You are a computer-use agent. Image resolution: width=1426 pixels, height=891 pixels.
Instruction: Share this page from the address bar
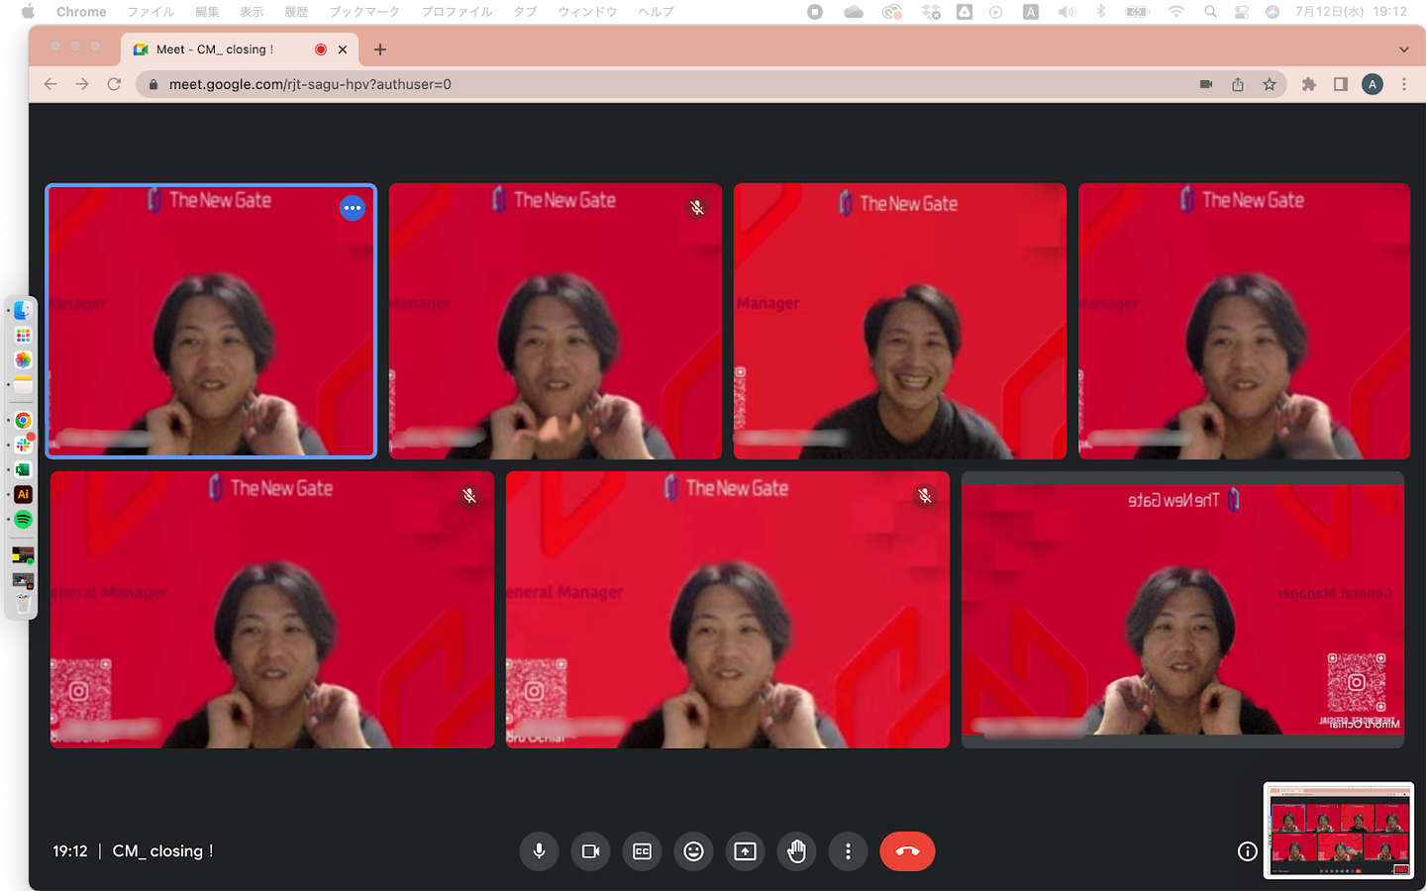tap(1238, 84)
